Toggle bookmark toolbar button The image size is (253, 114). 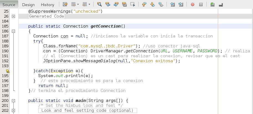tap(161, 4)
